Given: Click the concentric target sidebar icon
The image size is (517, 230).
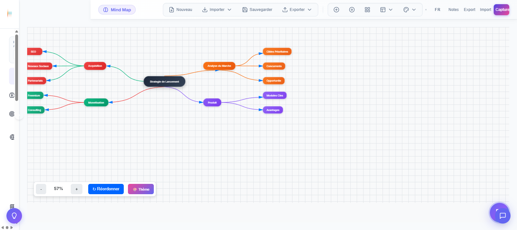Looking at the screenshot, I should (x=12, y=114).
